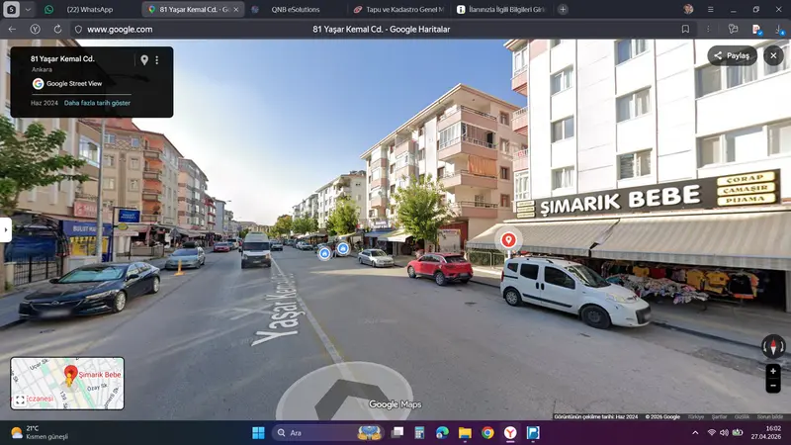Click the location pin icon in address card
This screenshot has width=791, height=445.
(144, 60)
